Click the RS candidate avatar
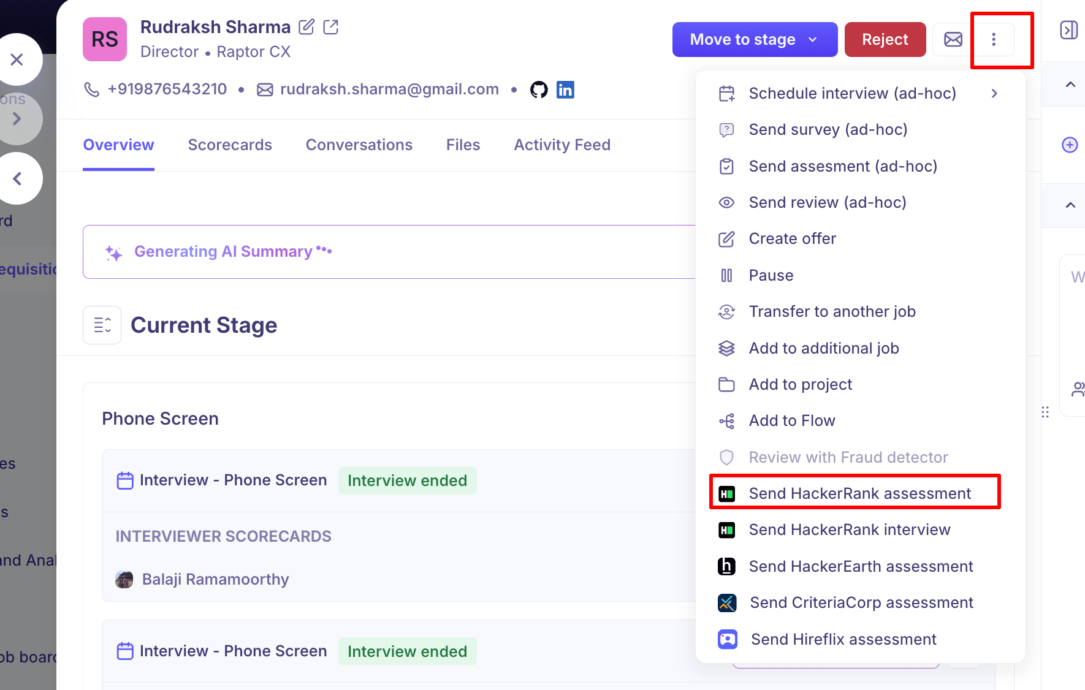The image size is (1085, 690). (105, 39)
